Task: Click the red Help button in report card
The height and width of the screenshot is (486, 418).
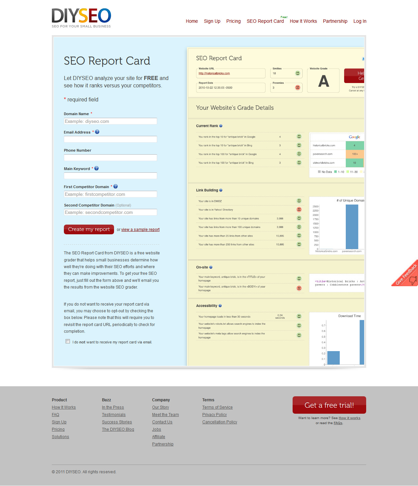Action: coord(354,76)
